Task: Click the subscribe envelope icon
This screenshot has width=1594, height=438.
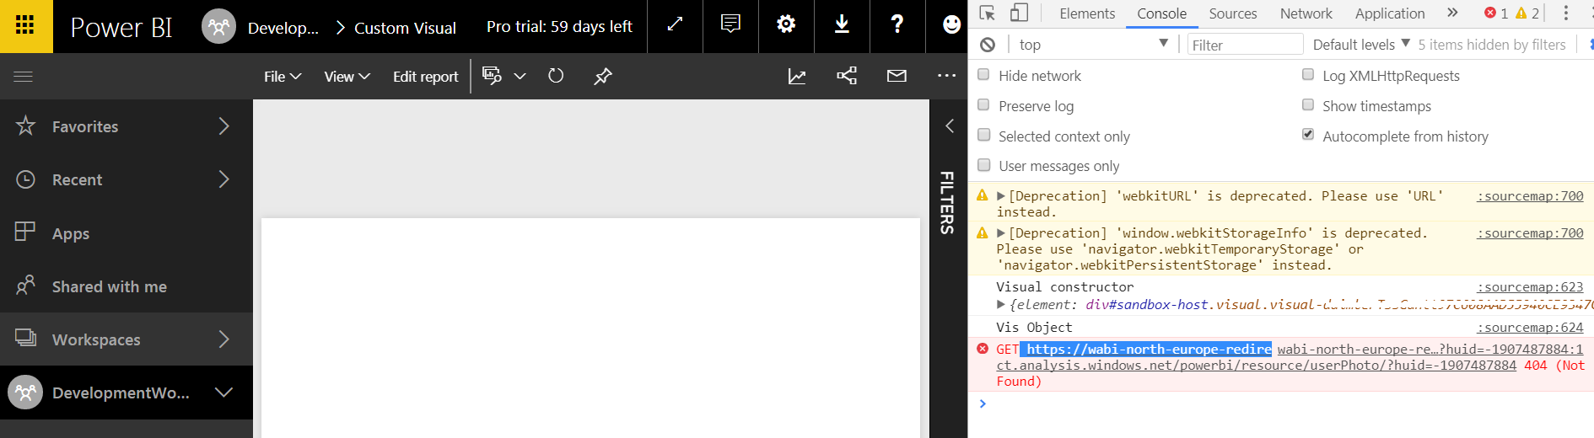Action: coord(897,76)
